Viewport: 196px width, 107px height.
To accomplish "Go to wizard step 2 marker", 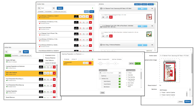I will coord(108,64).
